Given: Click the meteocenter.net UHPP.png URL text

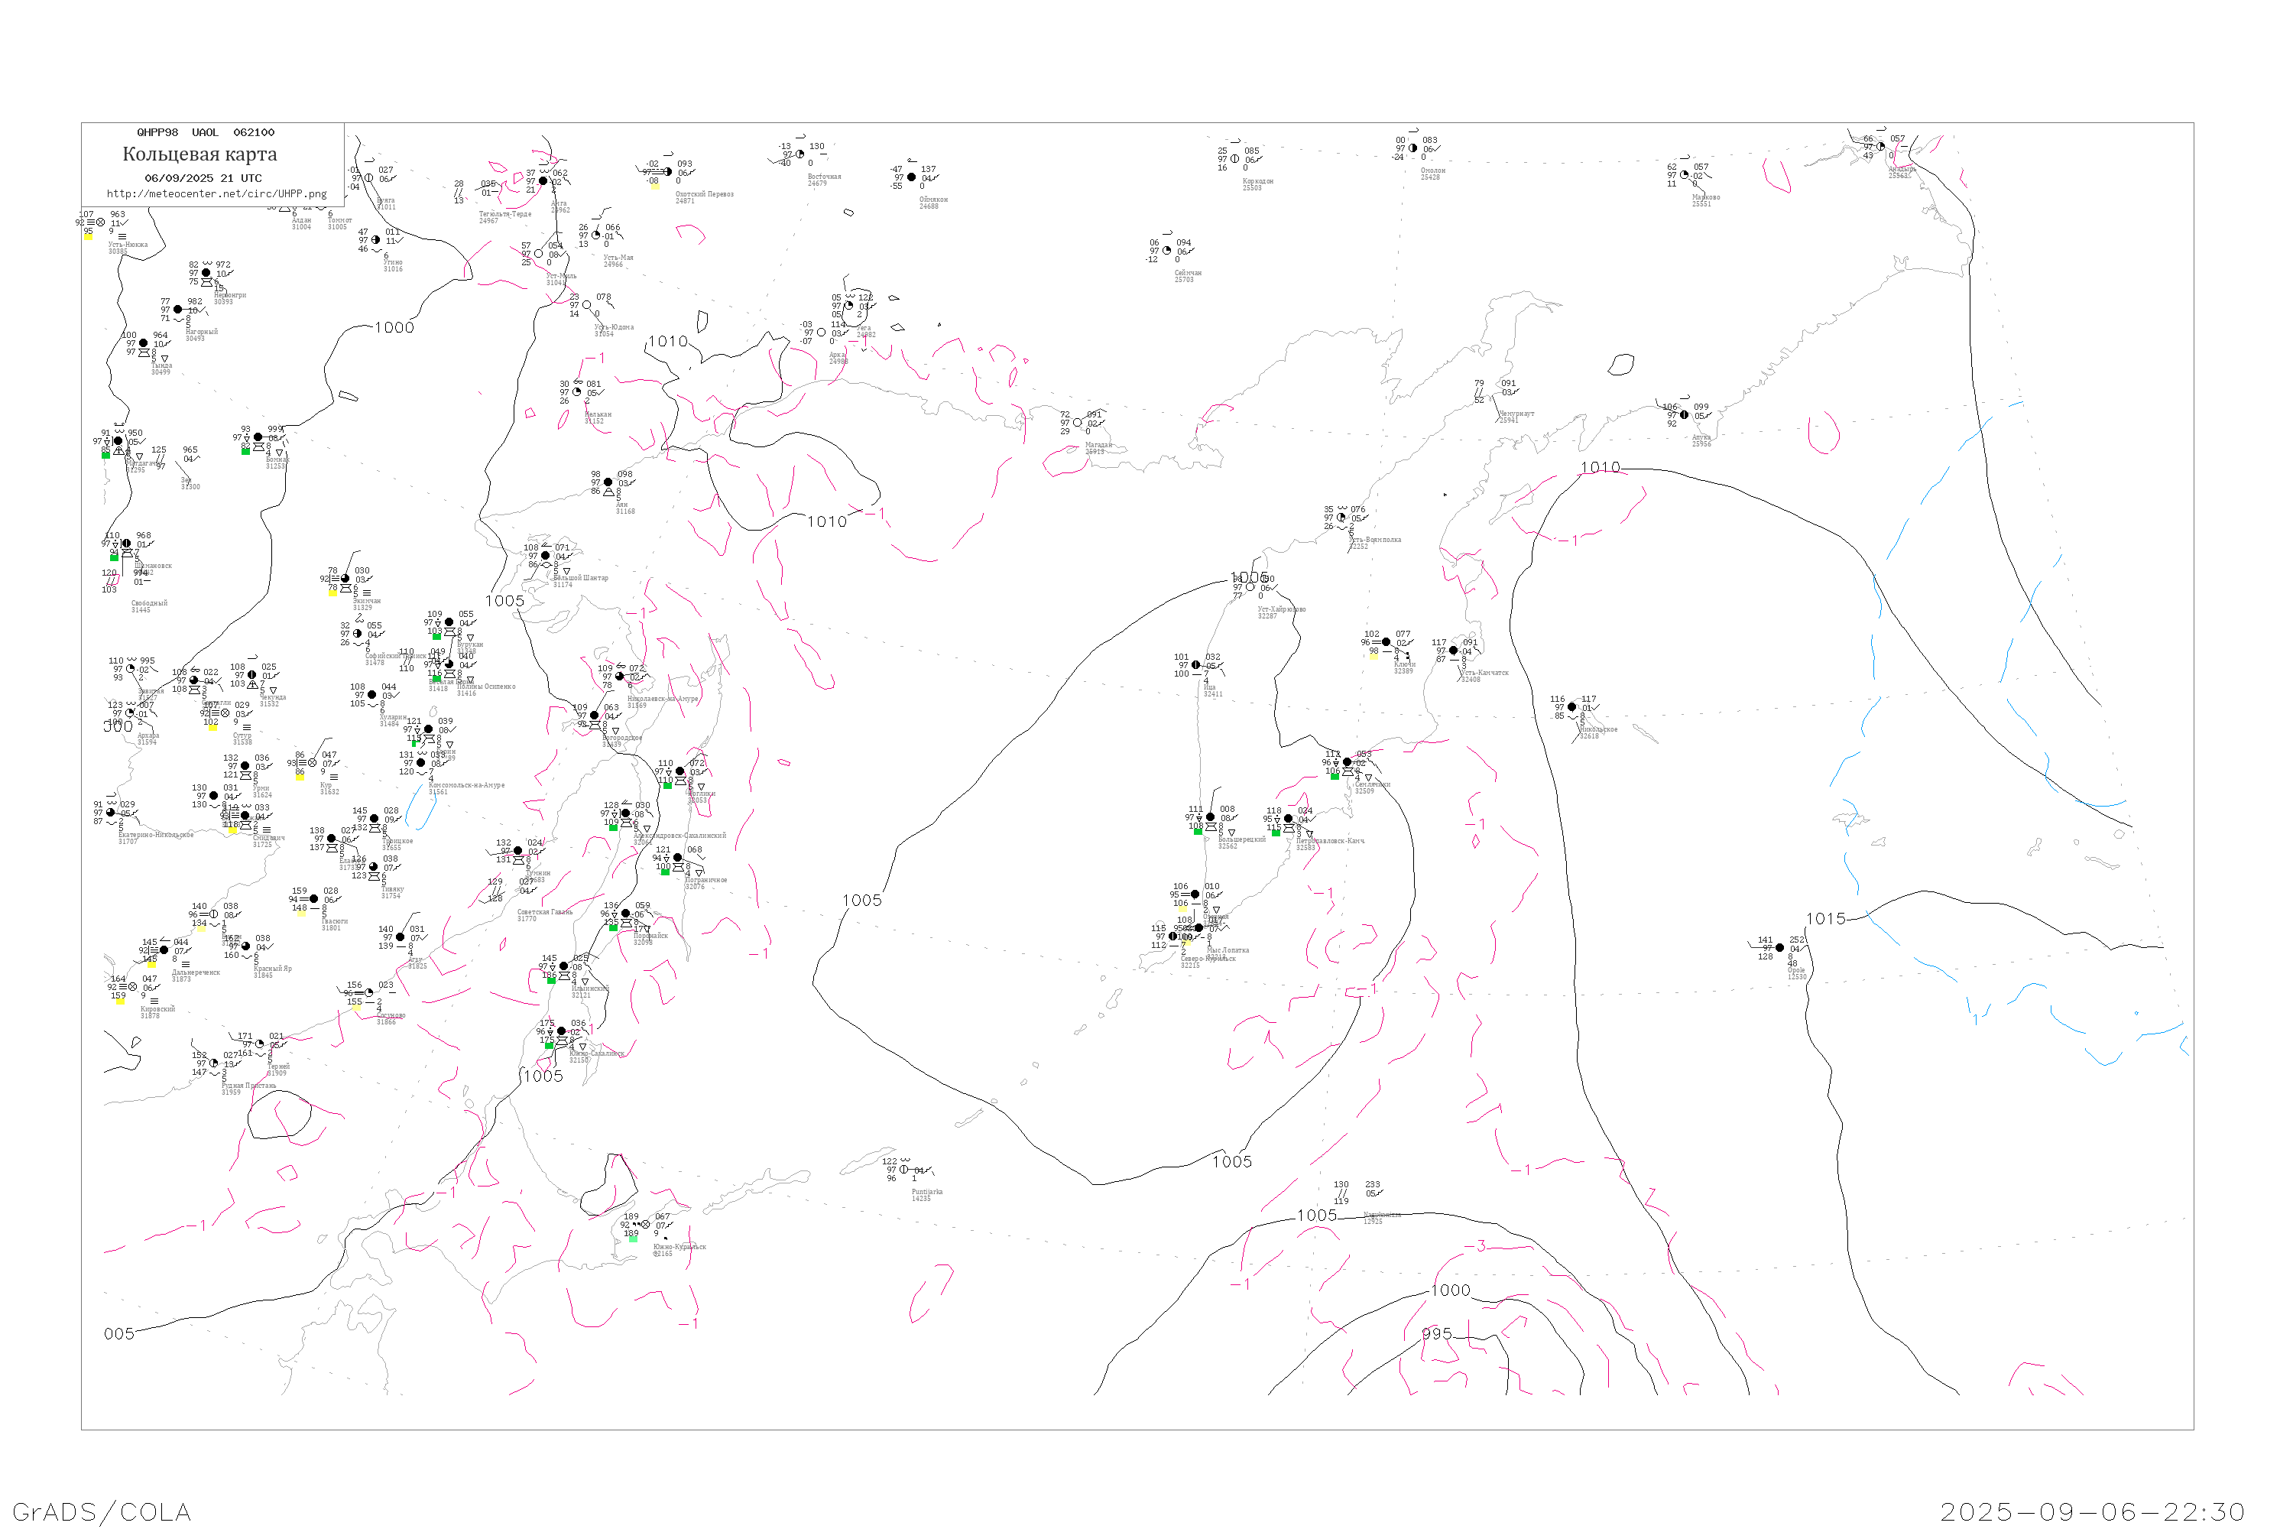Looking at the screenshot, I should tap(216, 194).
